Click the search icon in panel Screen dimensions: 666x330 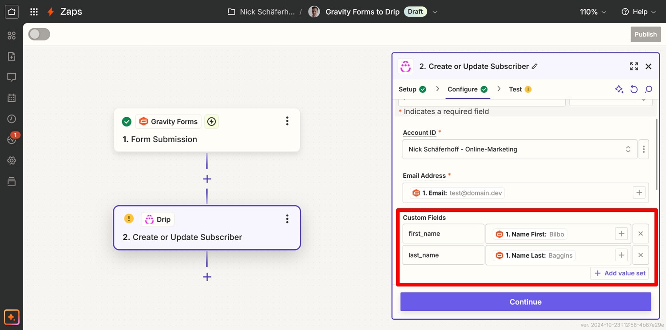tap(649, 89)
